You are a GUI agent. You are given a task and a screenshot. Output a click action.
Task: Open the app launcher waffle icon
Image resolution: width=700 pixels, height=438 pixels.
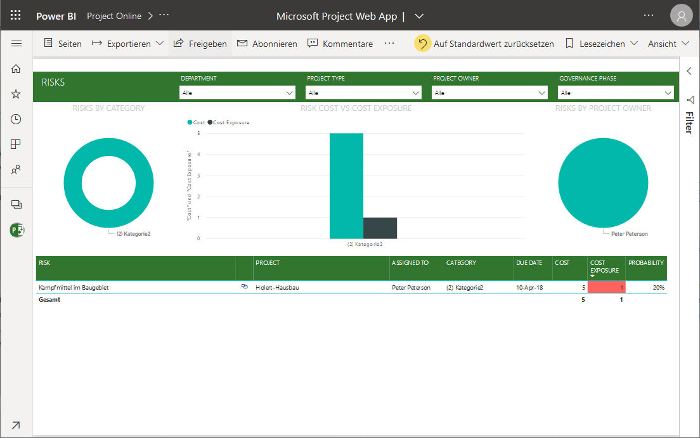coord(16,16)
